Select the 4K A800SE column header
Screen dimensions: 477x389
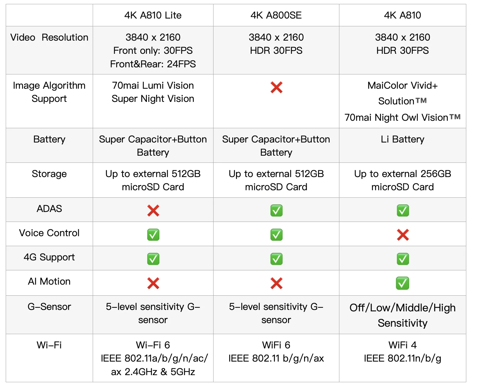coord(276,15)
